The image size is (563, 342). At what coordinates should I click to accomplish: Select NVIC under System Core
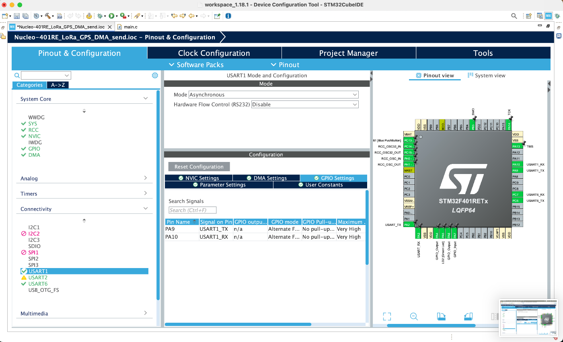point(35,136)
